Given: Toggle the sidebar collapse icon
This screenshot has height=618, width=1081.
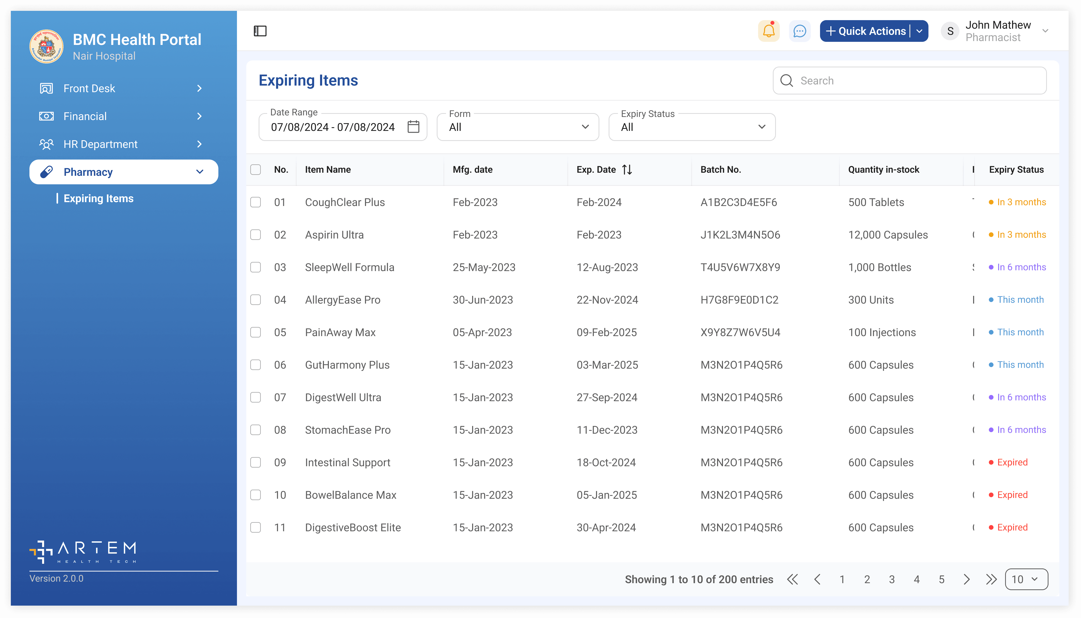Looking at the screenshot, I should (x=260, y=31).
